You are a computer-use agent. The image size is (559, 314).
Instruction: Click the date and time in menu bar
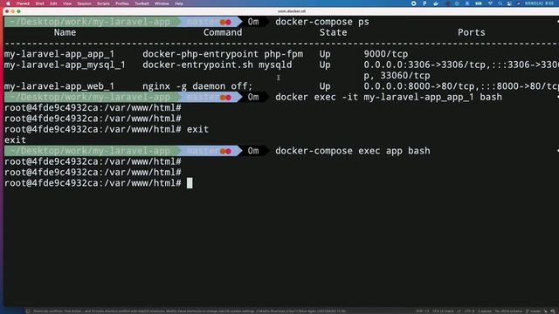tap(539, 3)
